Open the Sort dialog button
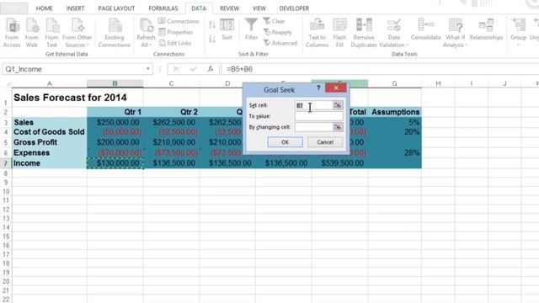 pos(227,29)
